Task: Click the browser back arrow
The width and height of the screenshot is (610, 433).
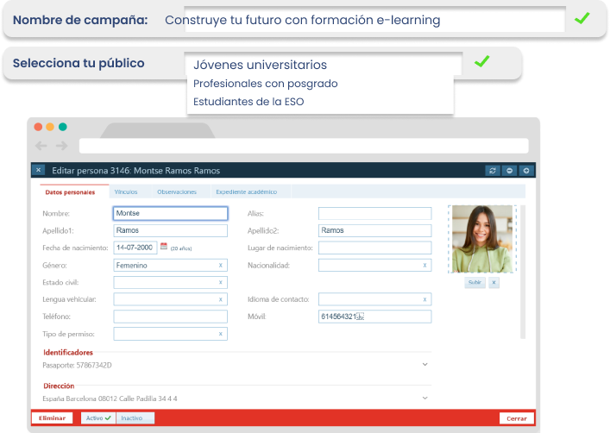Action: 41,146
